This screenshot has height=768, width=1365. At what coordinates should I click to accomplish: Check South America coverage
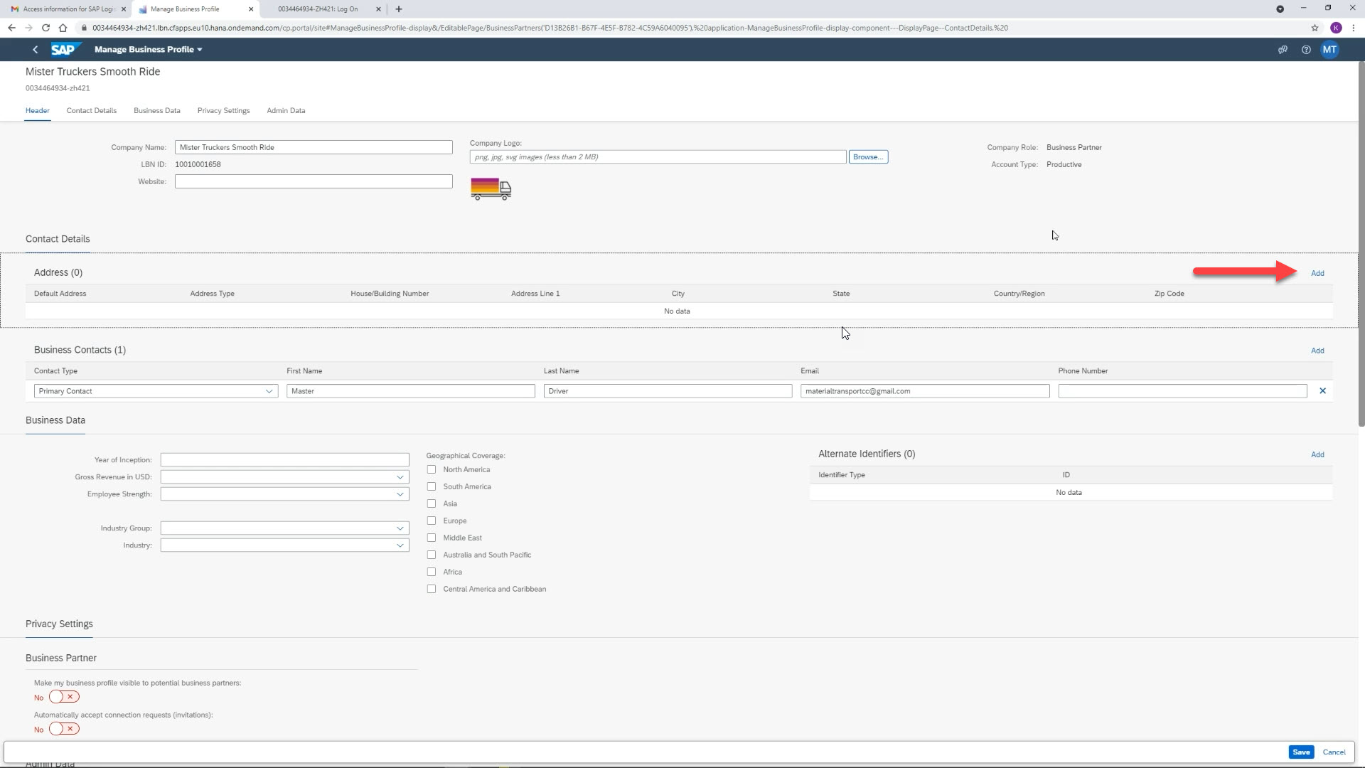pos(432,486)
